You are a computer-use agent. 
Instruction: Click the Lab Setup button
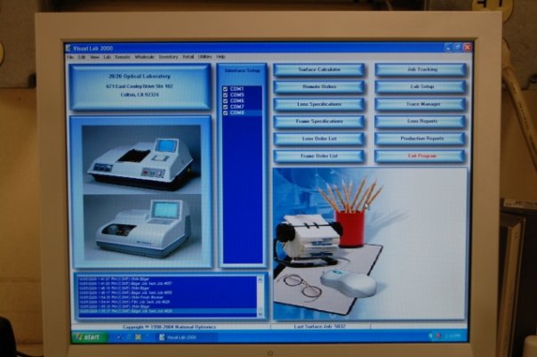[x=421, y=86]
